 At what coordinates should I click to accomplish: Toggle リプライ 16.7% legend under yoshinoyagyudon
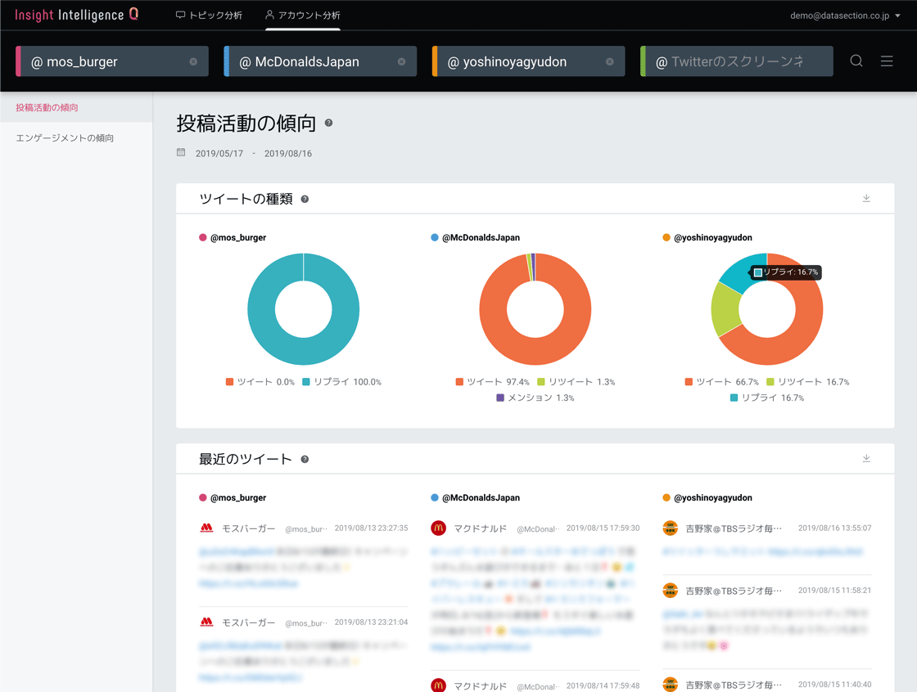[x=766, y=398]
